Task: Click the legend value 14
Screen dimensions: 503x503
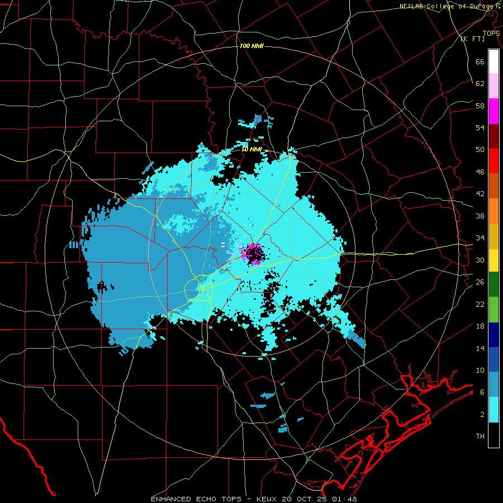Action: (x=480, y=348)
